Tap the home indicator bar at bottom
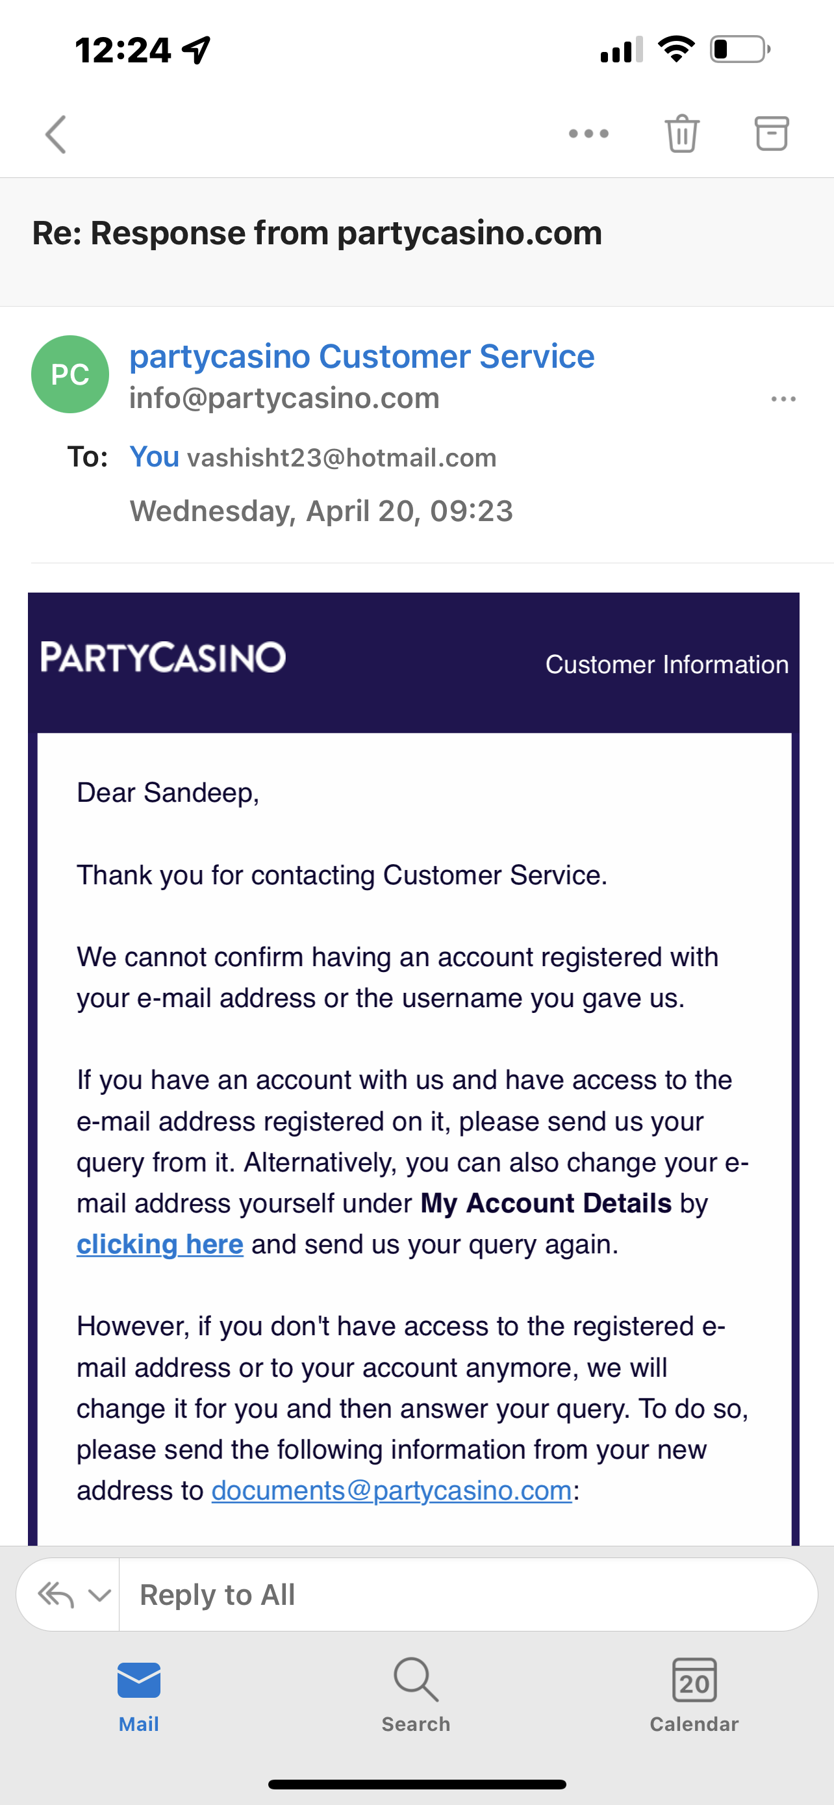This screenshot has height=1805, width=834. pos(416,1784)
